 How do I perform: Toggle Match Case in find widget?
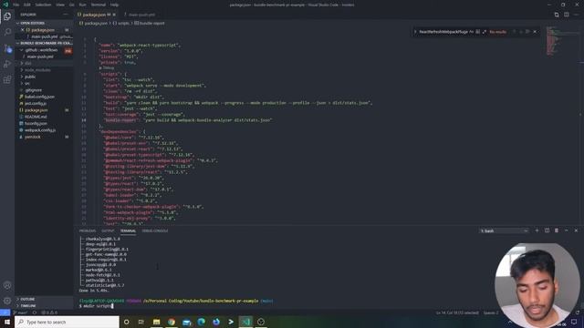click(471, 32)
